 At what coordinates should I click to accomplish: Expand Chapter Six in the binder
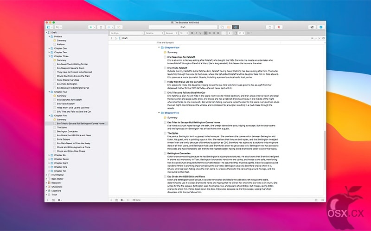(x=49, y=155)
